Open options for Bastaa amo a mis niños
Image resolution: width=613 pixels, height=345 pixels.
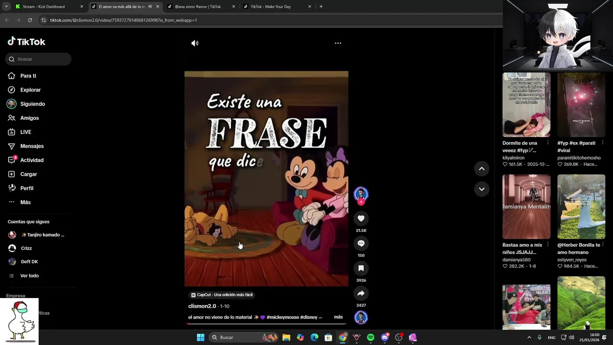pos(548,245)
